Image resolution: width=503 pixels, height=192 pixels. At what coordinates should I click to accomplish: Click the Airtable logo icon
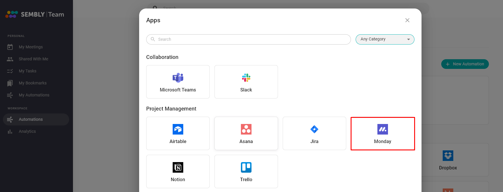tap(178, 129)
